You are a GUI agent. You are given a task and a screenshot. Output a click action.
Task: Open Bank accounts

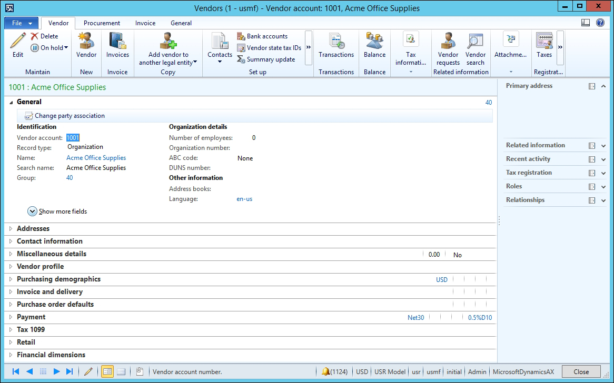click(262, 36)
